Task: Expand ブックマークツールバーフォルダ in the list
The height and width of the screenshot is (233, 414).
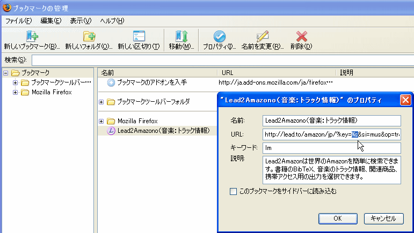Action: click(101, 102)
